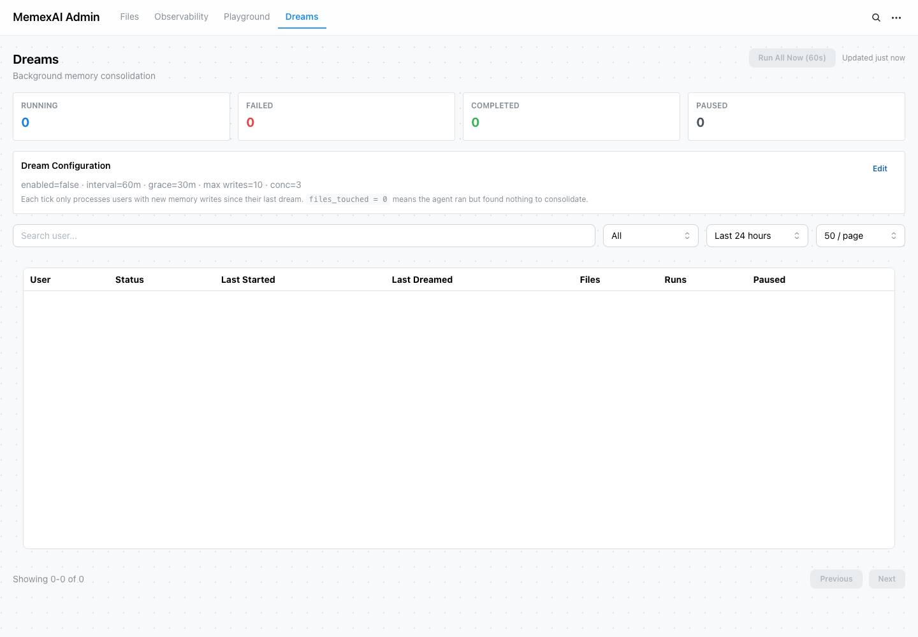Click the Last Started column header
This screenshot has width=918, height=637.
click(x=248, y=280)
